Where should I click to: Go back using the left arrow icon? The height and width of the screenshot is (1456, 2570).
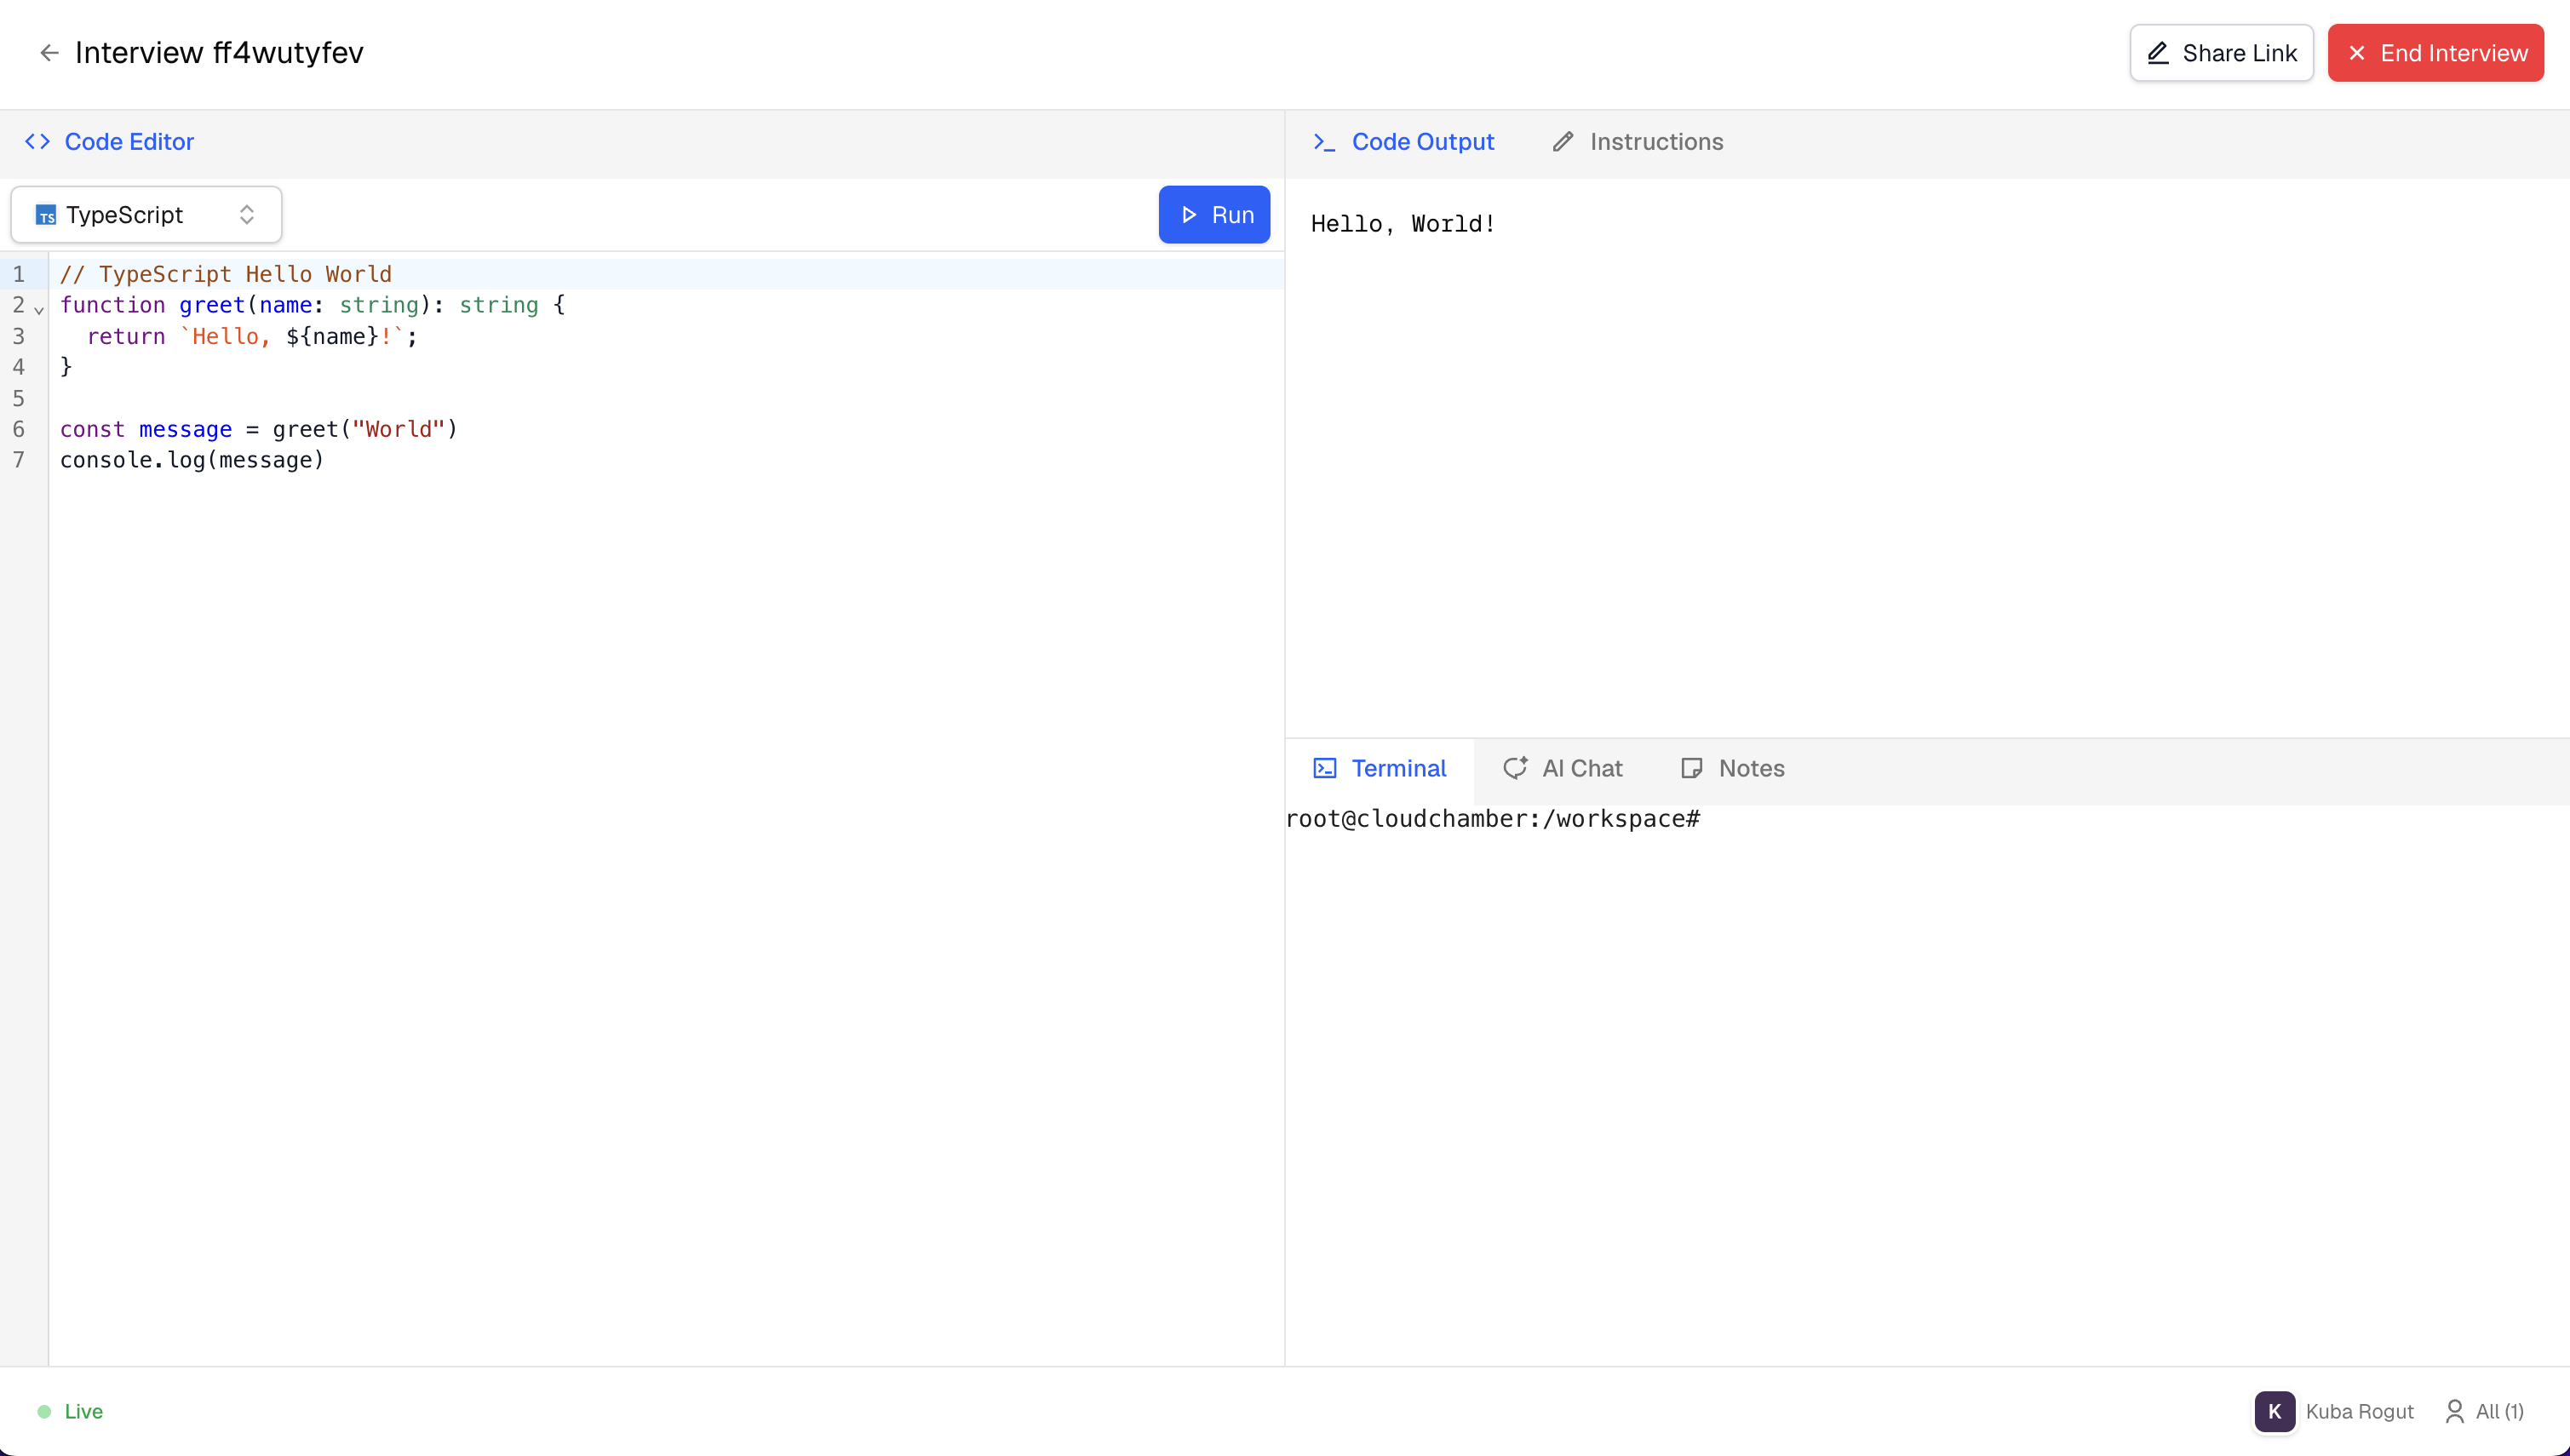pos(49,53)
